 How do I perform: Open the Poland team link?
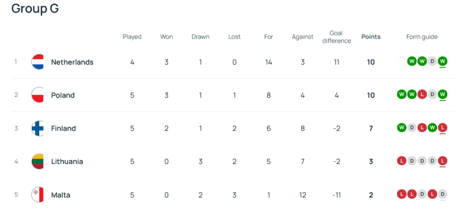pos(63,95)
